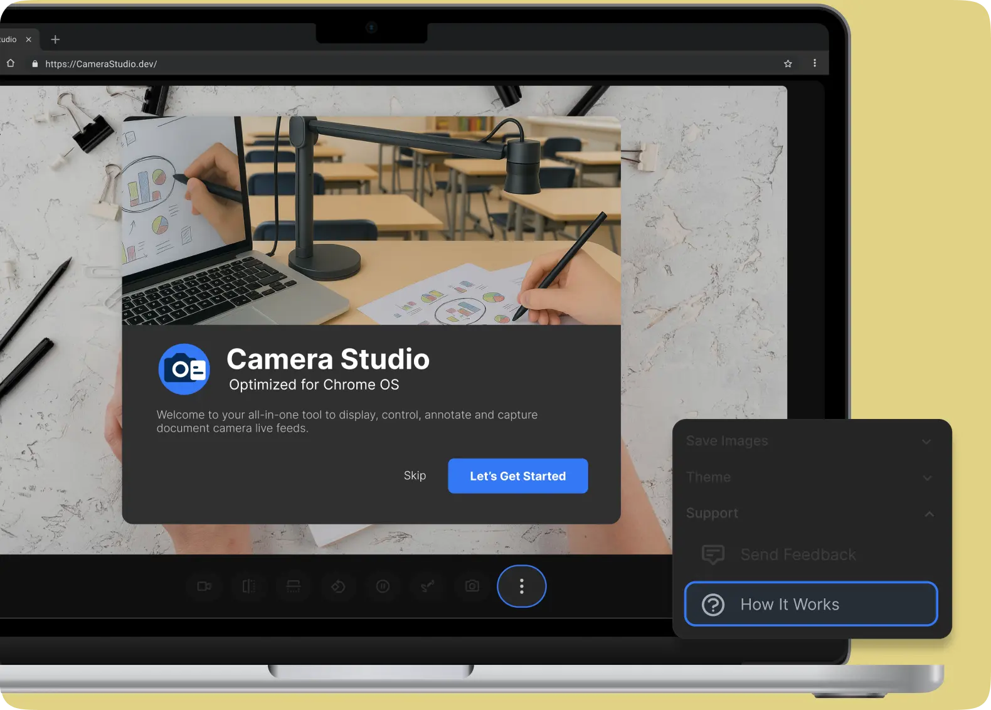
Task: Click the "Optimized for Chrome OS" subtitle
Action: [x=314, y=384]
